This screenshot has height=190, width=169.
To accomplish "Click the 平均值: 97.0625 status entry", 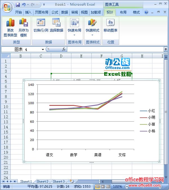I will (x=40, y=187).
